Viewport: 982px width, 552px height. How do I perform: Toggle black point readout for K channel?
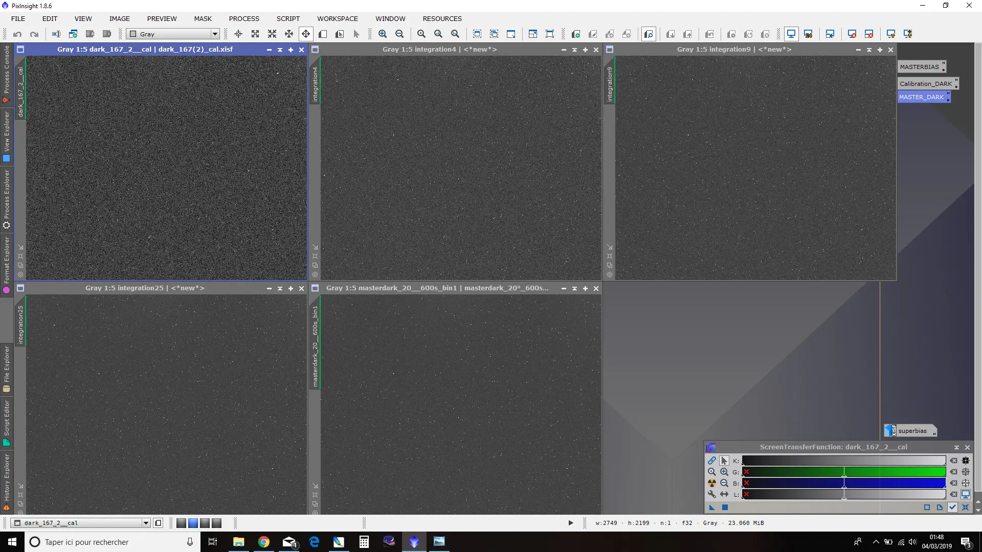click(x=966, y=461)
